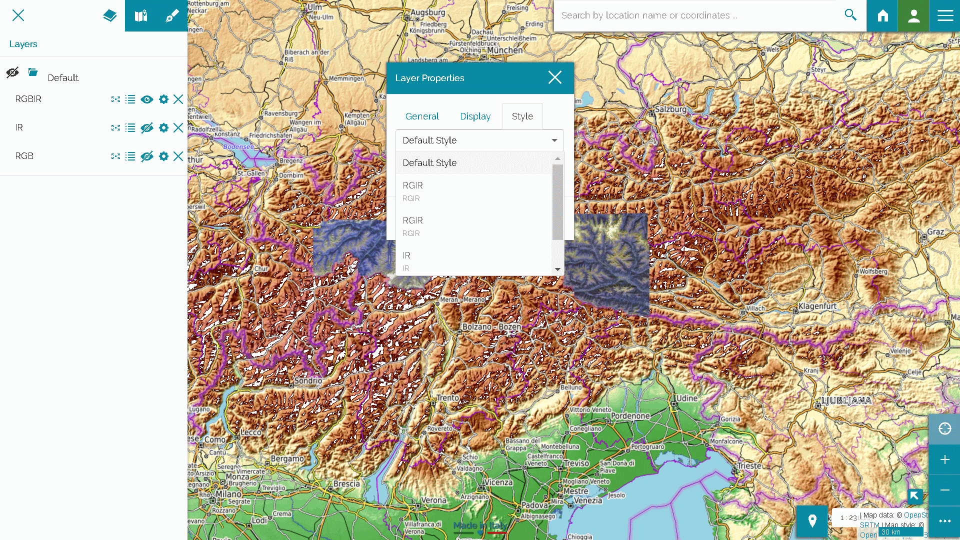
Task: Open the user account icon
Action: pyautogui.click(x=913, y=15)
